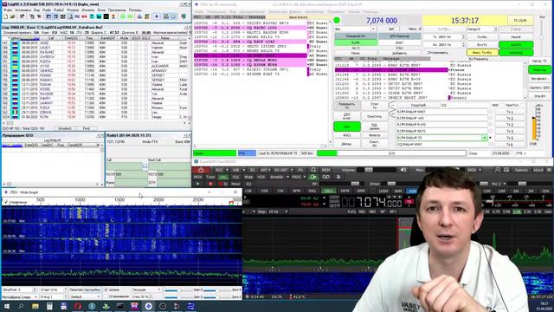Open the Окна menu in LogHX
Viewport: 554px width, 312px height.
click(x=101, y=10)
